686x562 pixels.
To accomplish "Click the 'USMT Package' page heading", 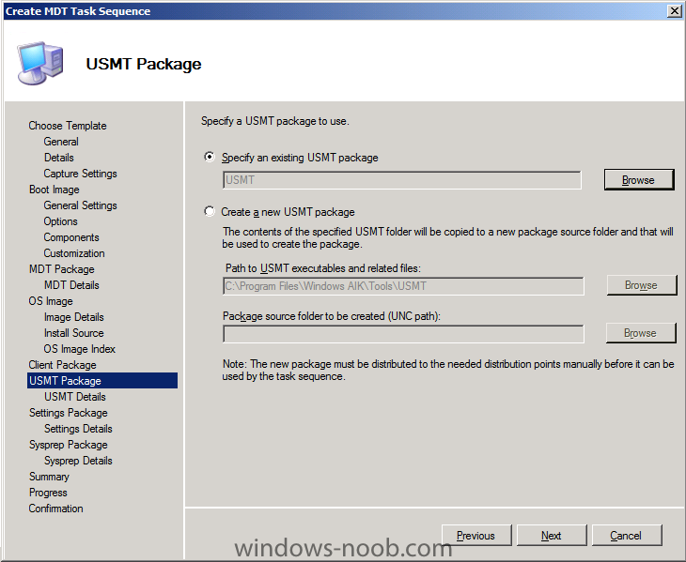I will pyautogui.click(x=144, y=64).
